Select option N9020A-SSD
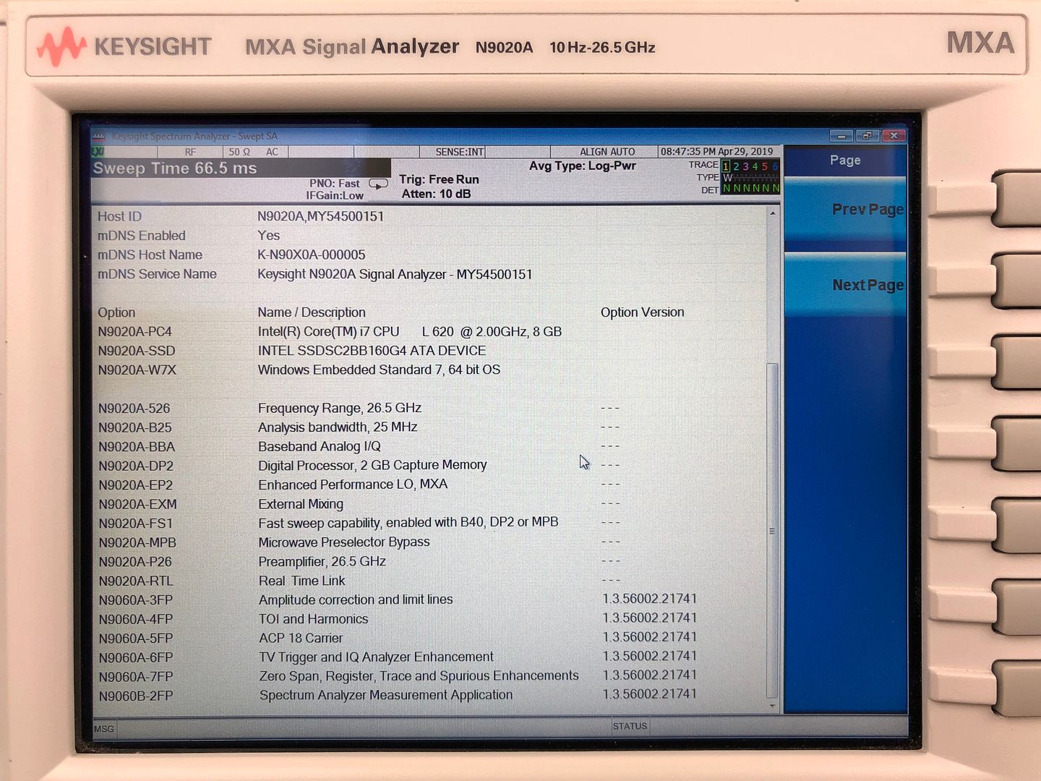This screenshot has height=781, width=1041. pos(137,351)
